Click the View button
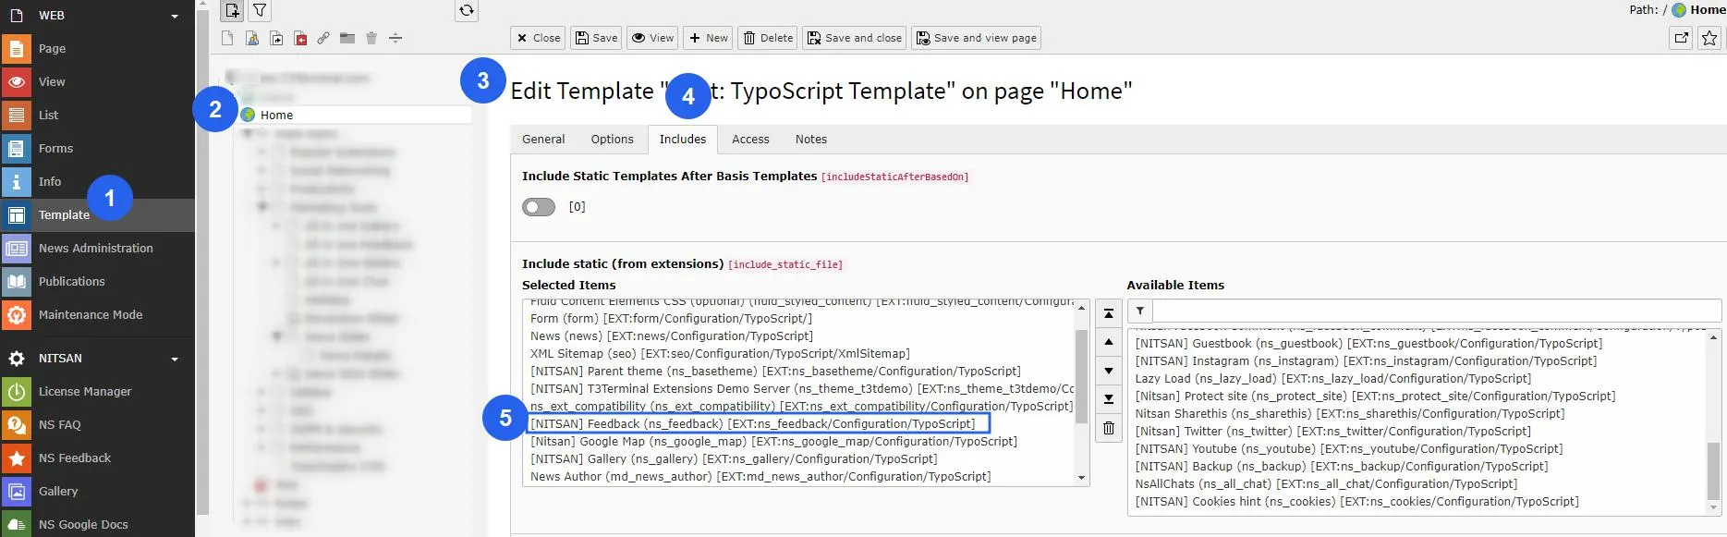This screenshot has width=1727, height=537. (652, 38)
